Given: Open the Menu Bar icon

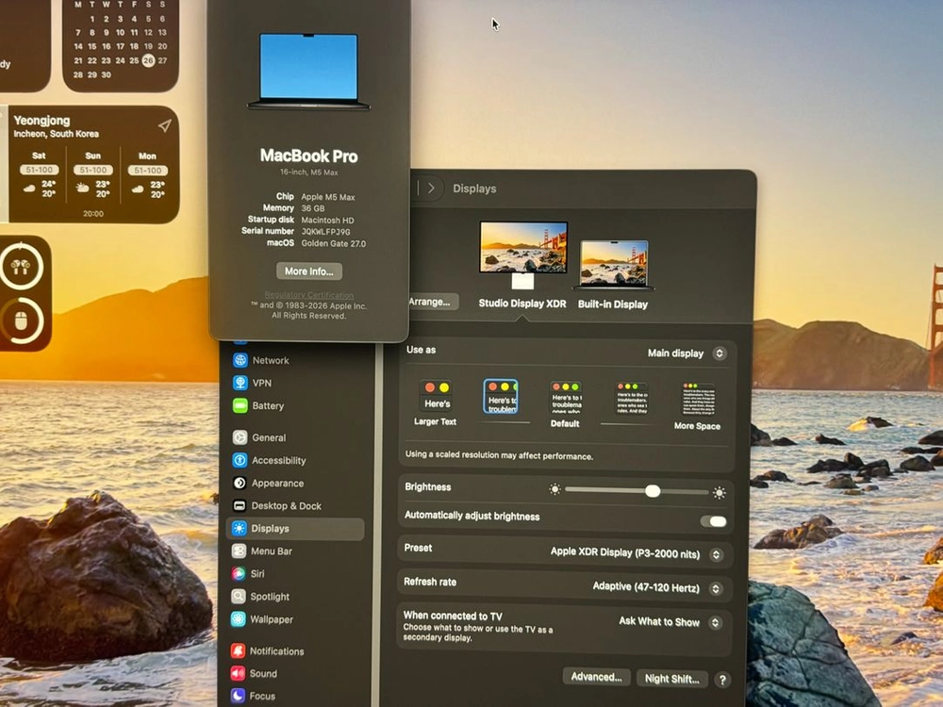Looking at the screenshot, I should 239,551.
